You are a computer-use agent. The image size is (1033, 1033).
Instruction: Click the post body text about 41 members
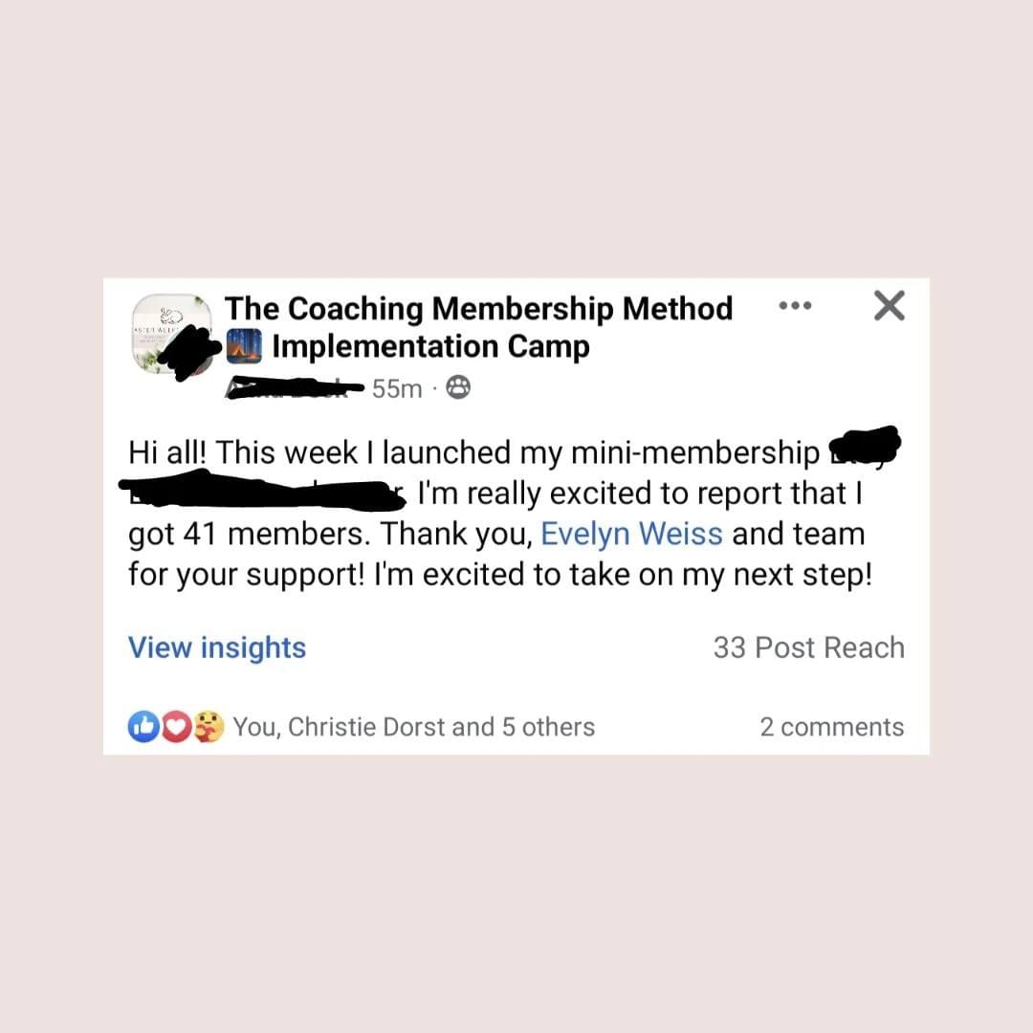(x=500, y=514)
